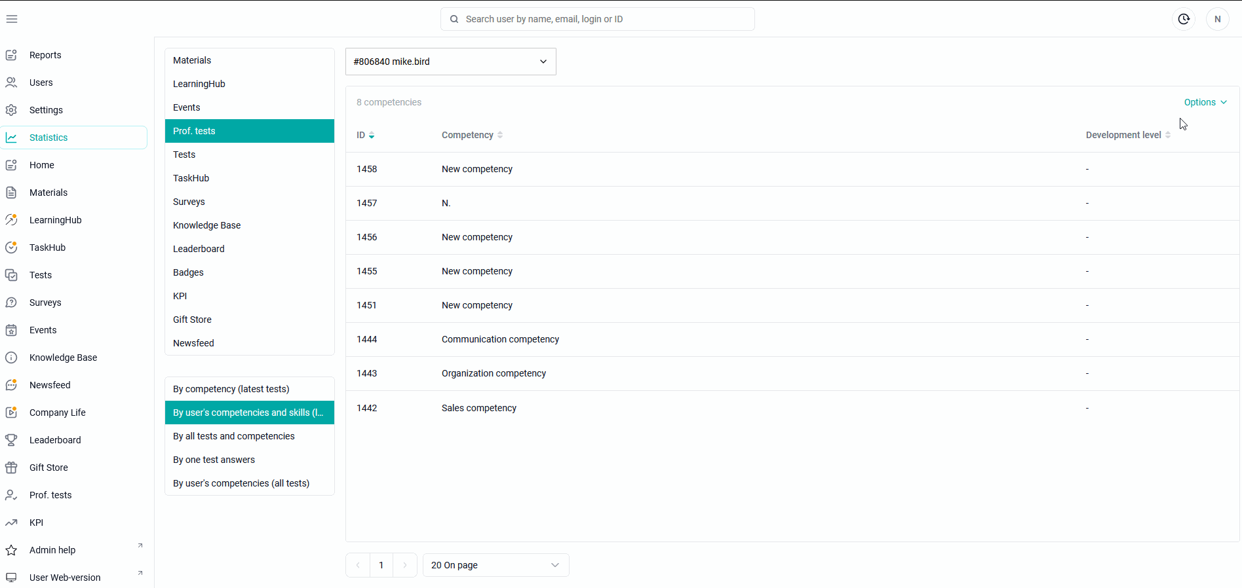This screenshot has width=1242, height=588.
Task: Click competency ID 1458
Action: click(367, 169)
